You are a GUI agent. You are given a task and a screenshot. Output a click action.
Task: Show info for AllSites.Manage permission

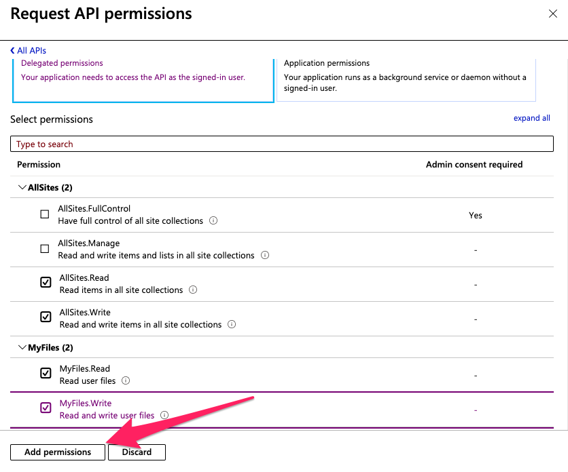(265, 255)
